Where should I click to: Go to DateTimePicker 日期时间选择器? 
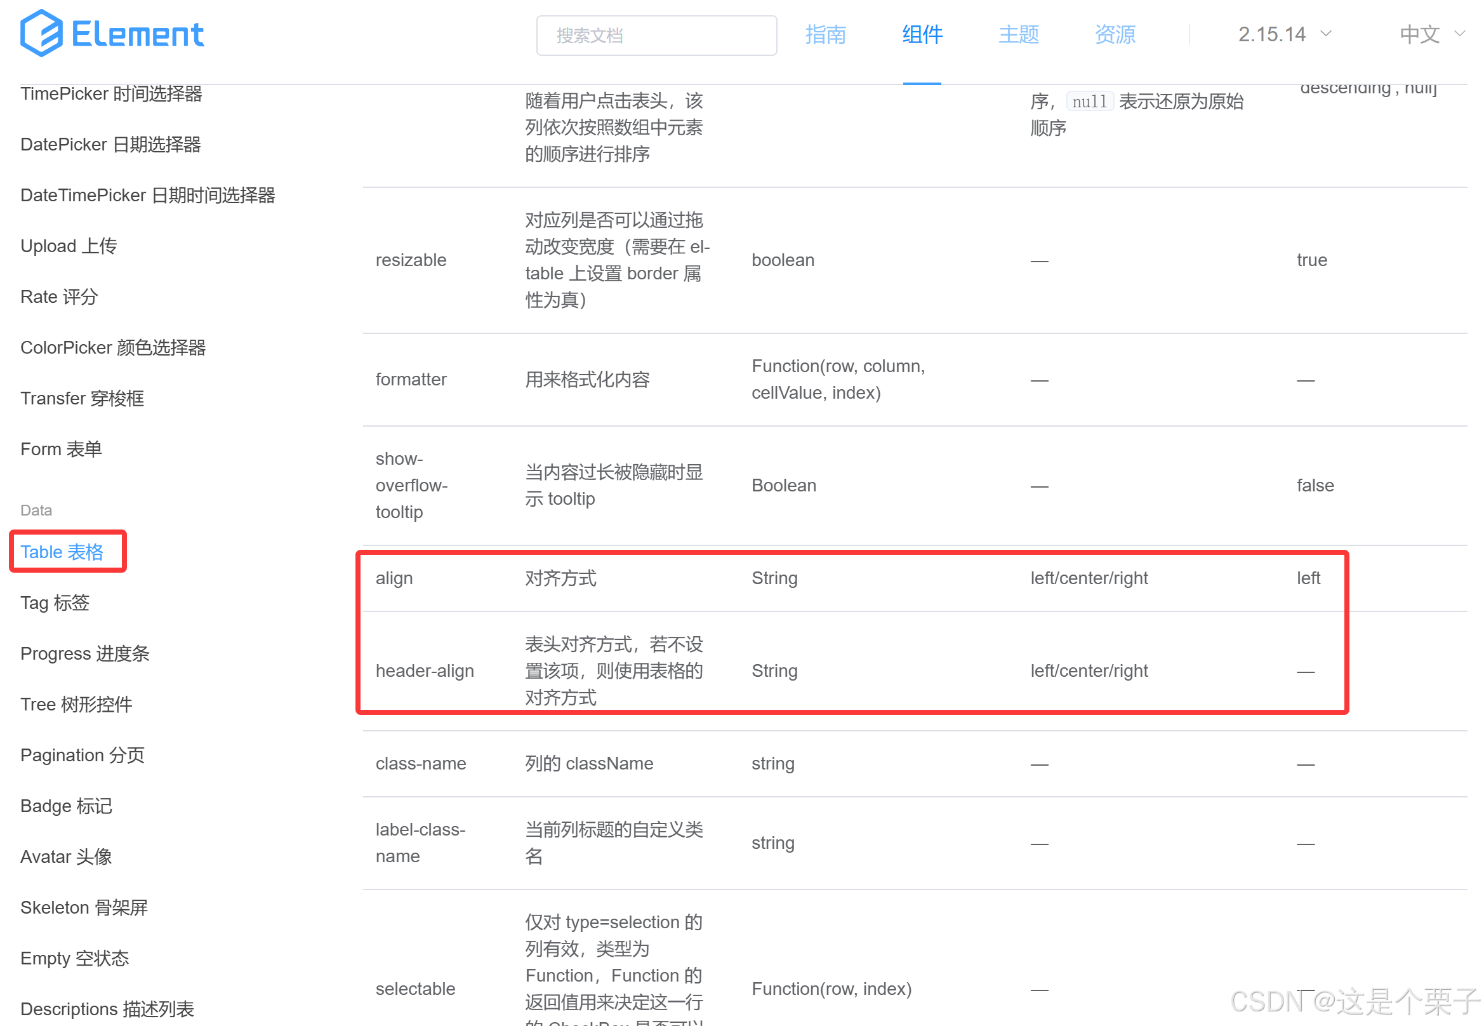click(x=148, y=196)
